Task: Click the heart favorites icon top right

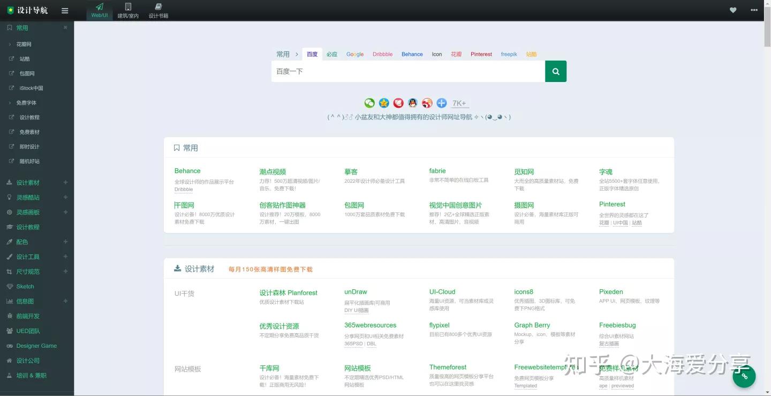Action: (x=733, y=10)
